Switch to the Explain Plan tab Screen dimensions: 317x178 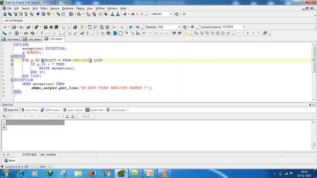click(x=95, y=110)
